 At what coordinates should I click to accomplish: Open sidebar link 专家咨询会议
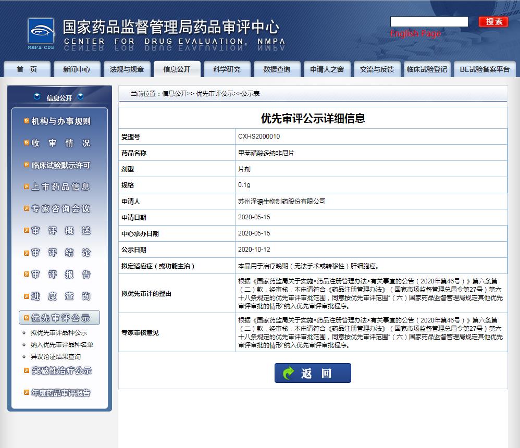pyautogui.click(x=60, y=208)
